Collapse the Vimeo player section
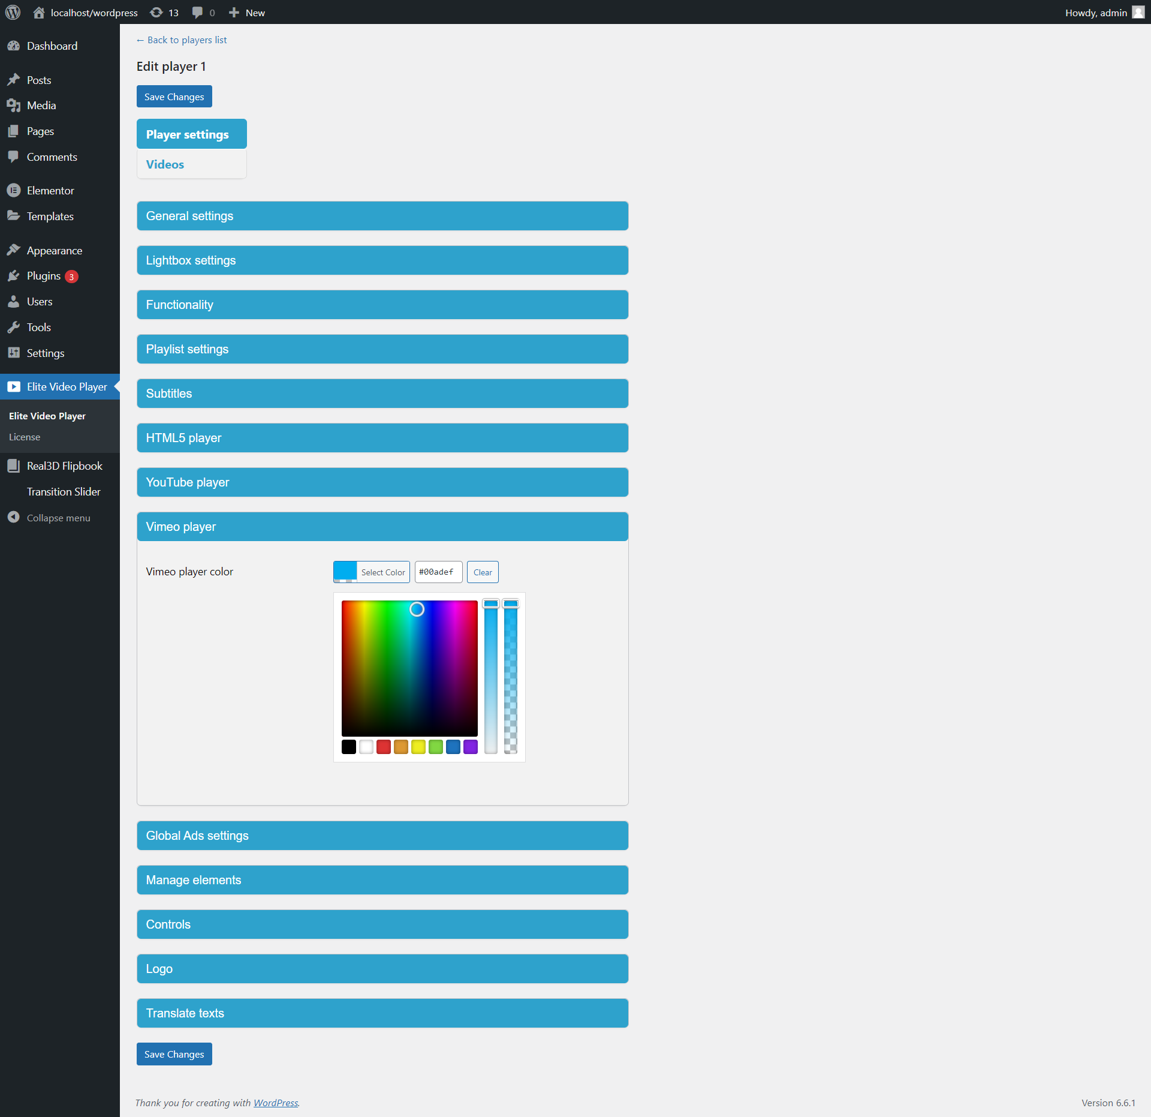The width and height of the screenshot is (1151, 1117). point(382,527)
